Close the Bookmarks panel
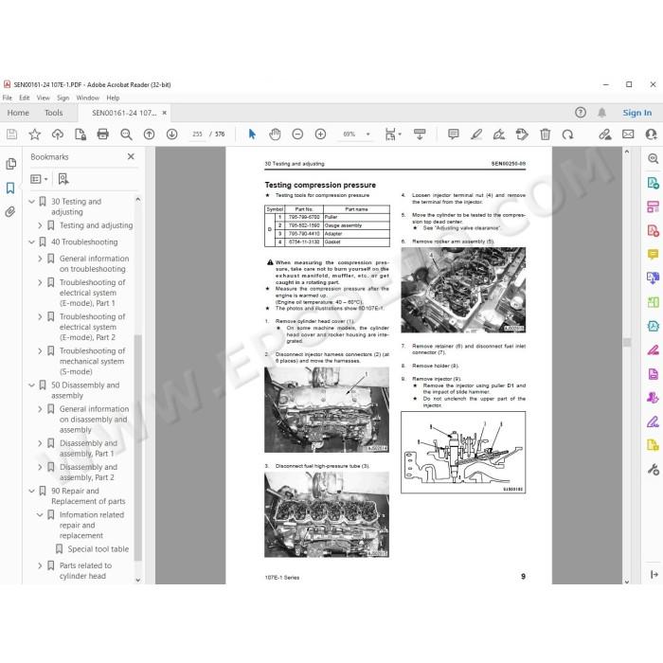The height and width of the screenshot is (663, 663). pyautogui.click(x=131, y=157)
